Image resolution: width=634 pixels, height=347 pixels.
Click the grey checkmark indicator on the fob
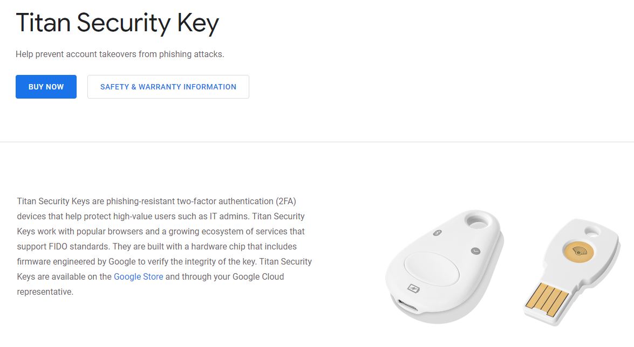coord(475,251)
